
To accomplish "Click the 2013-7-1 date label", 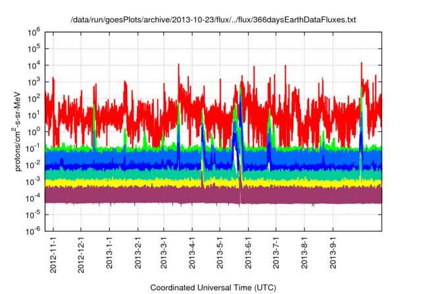I will pyautogui.click(x=276, y=253).
